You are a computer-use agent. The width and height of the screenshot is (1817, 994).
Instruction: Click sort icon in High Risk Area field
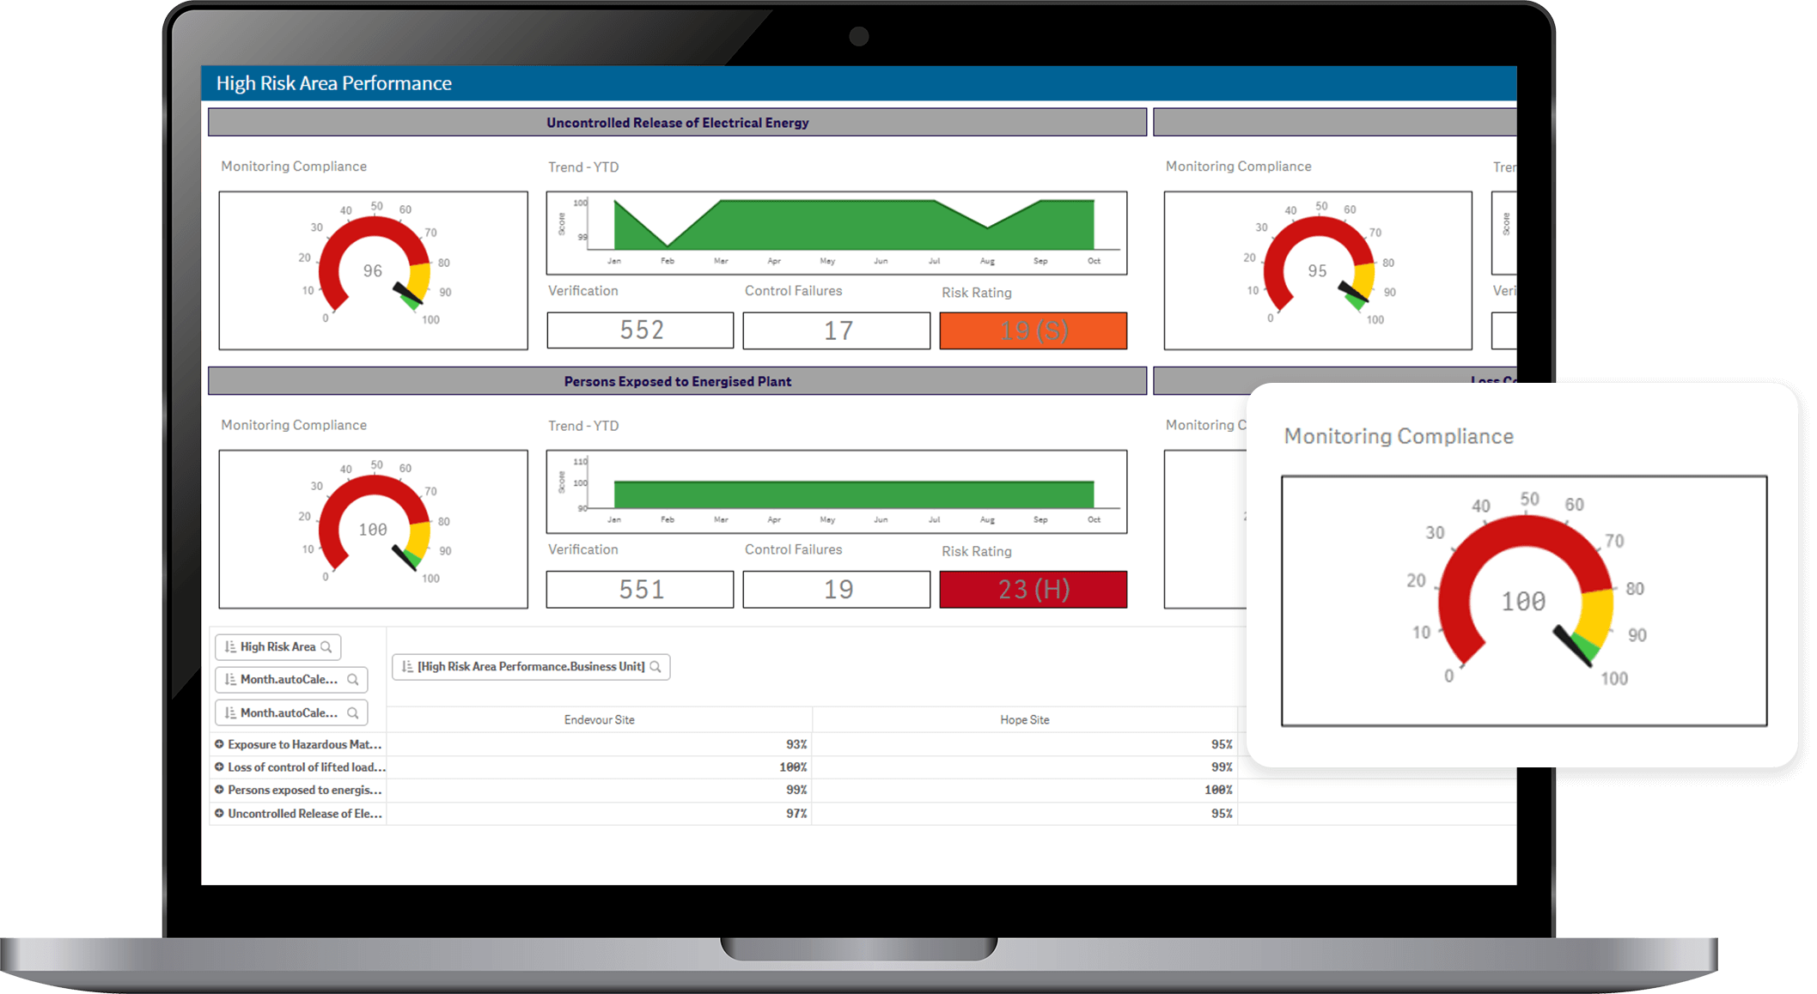(x=230, y=647)
